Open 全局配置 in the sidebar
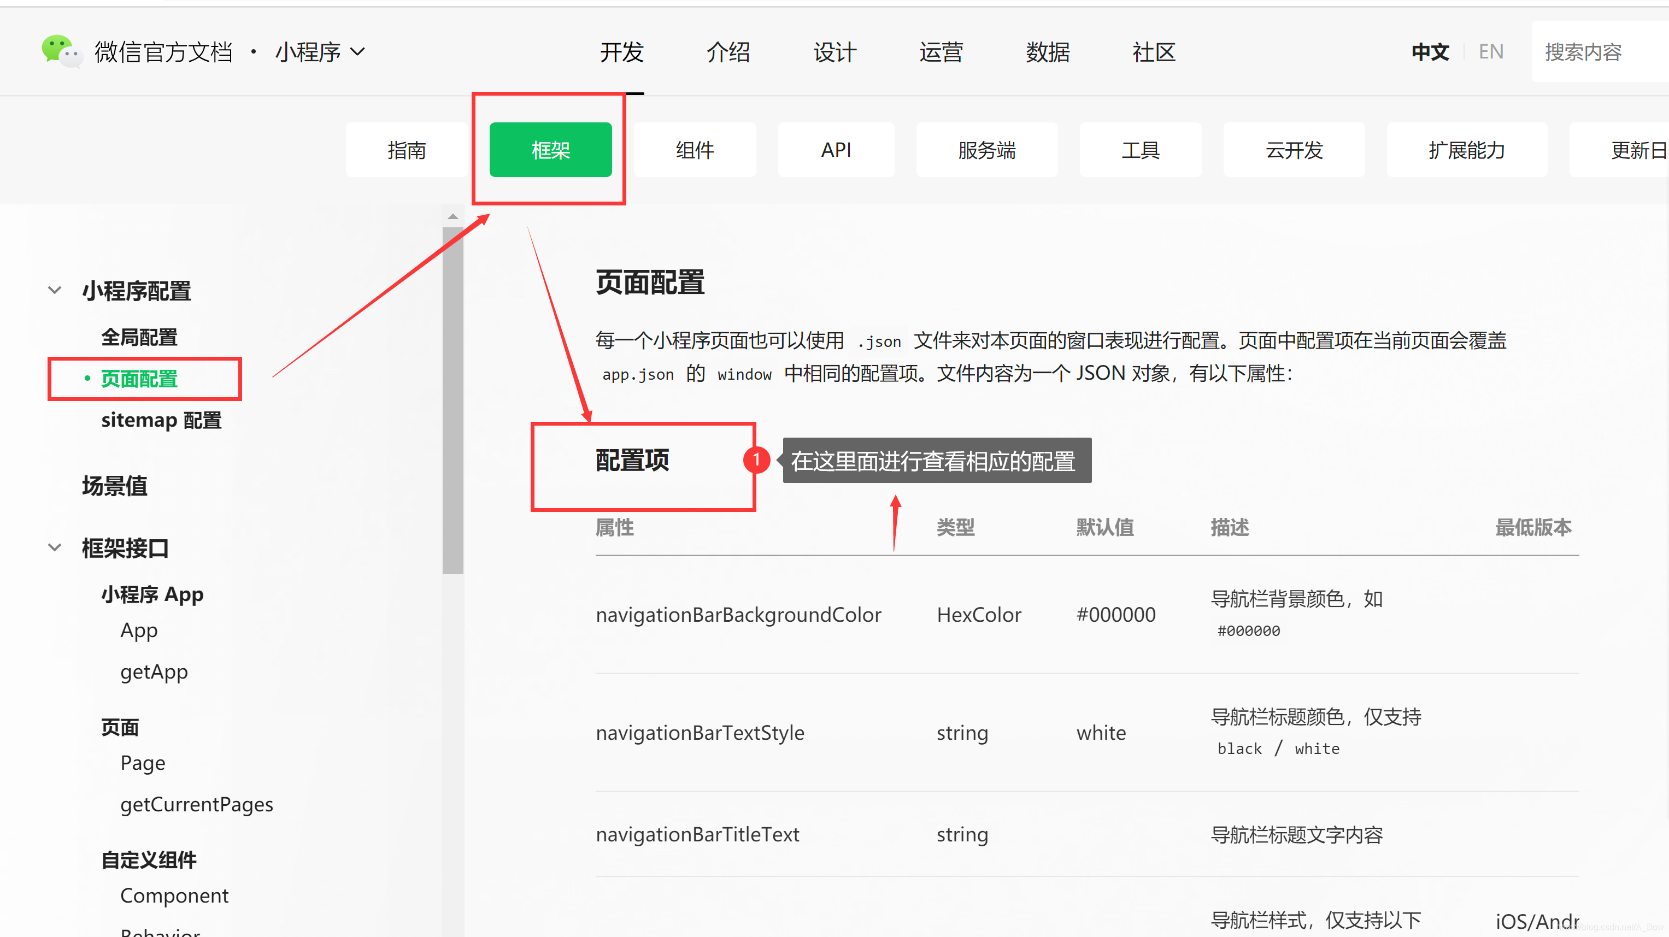 (139, 337)
